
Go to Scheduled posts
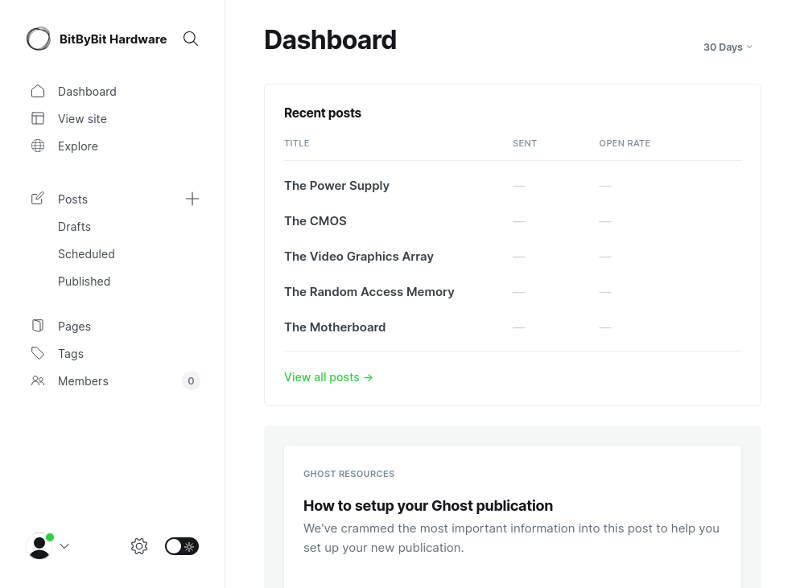[86, 254]
